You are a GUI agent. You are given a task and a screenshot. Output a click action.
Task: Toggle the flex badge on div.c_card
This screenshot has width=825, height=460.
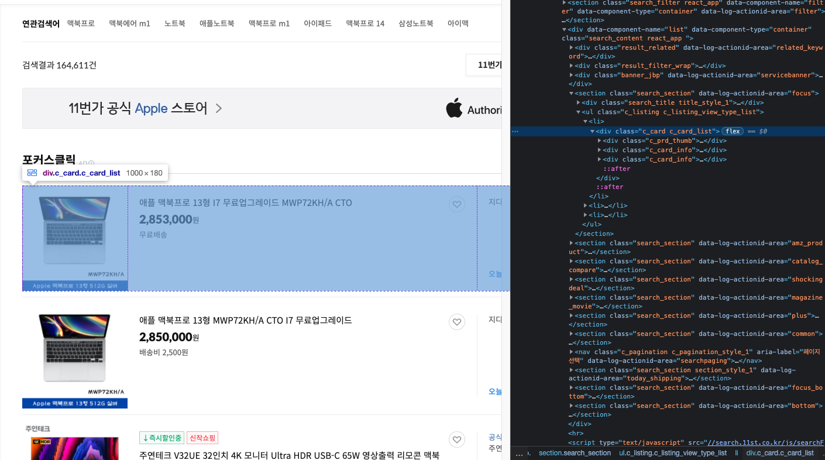click(733, 131)
